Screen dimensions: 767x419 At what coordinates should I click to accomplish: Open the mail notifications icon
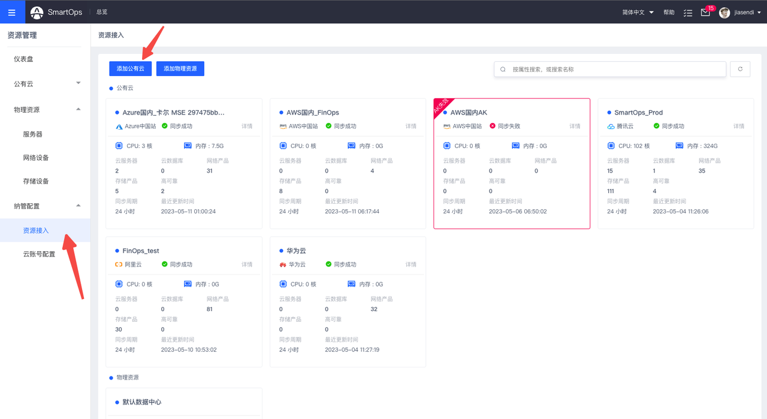click(x=705, y=12)
